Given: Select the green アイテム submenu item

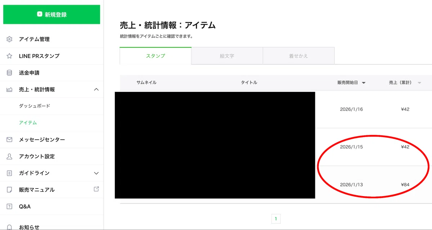Looking at the screenshot, I should 28,123.
